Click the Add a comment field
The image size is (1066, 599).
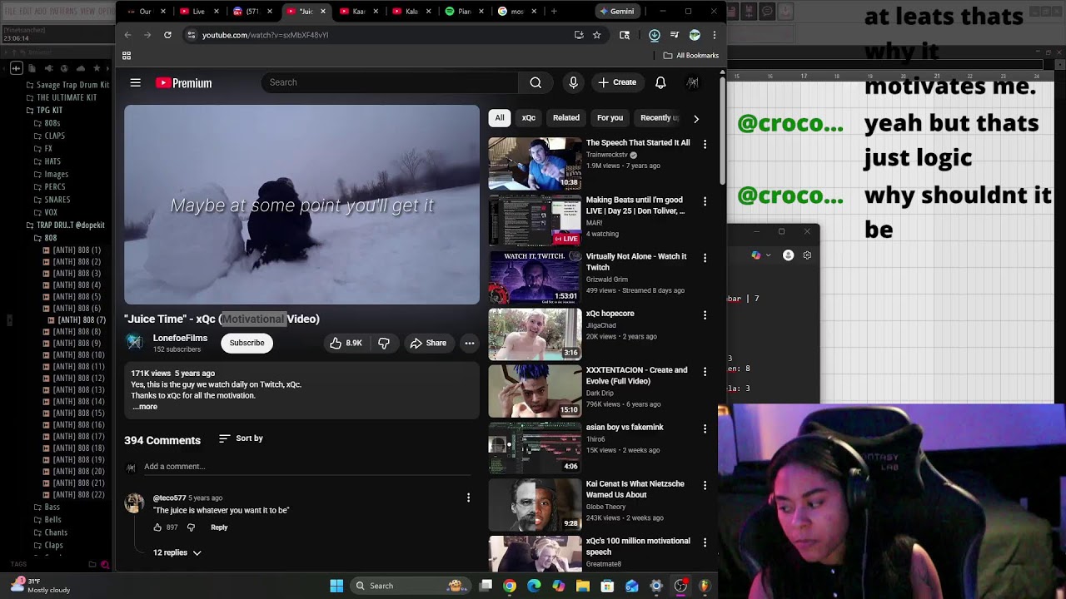tap(306, 467)
